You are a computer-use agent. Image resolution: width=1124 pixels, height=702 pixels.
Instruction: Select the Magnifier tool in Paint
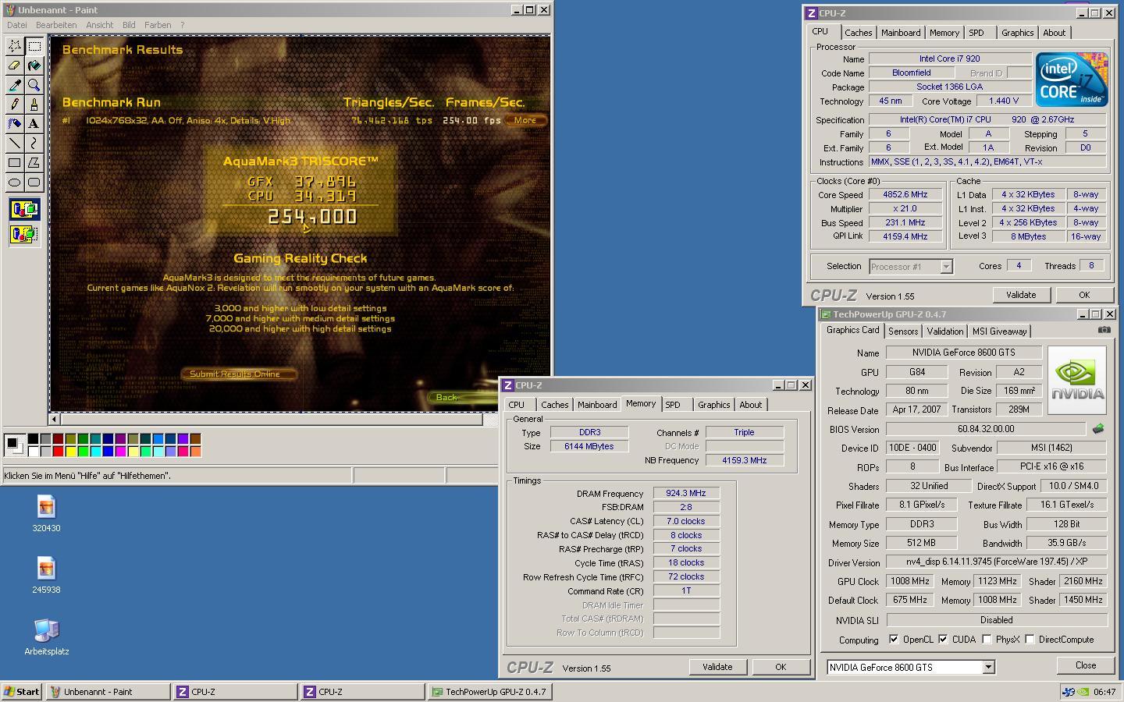click(x=34, y=85)
